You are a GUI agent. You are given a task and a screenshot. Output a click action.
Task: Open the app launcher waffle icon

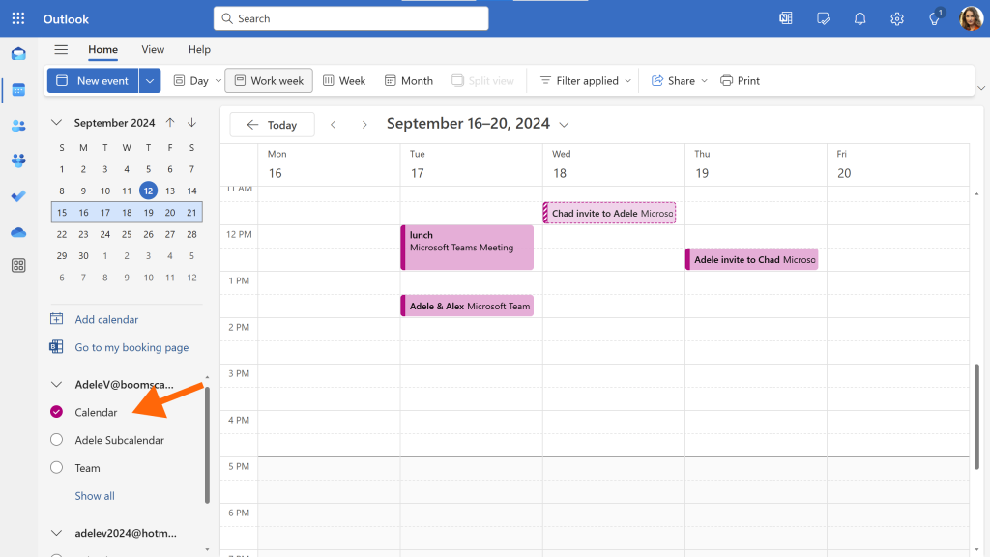coord(18,18)
